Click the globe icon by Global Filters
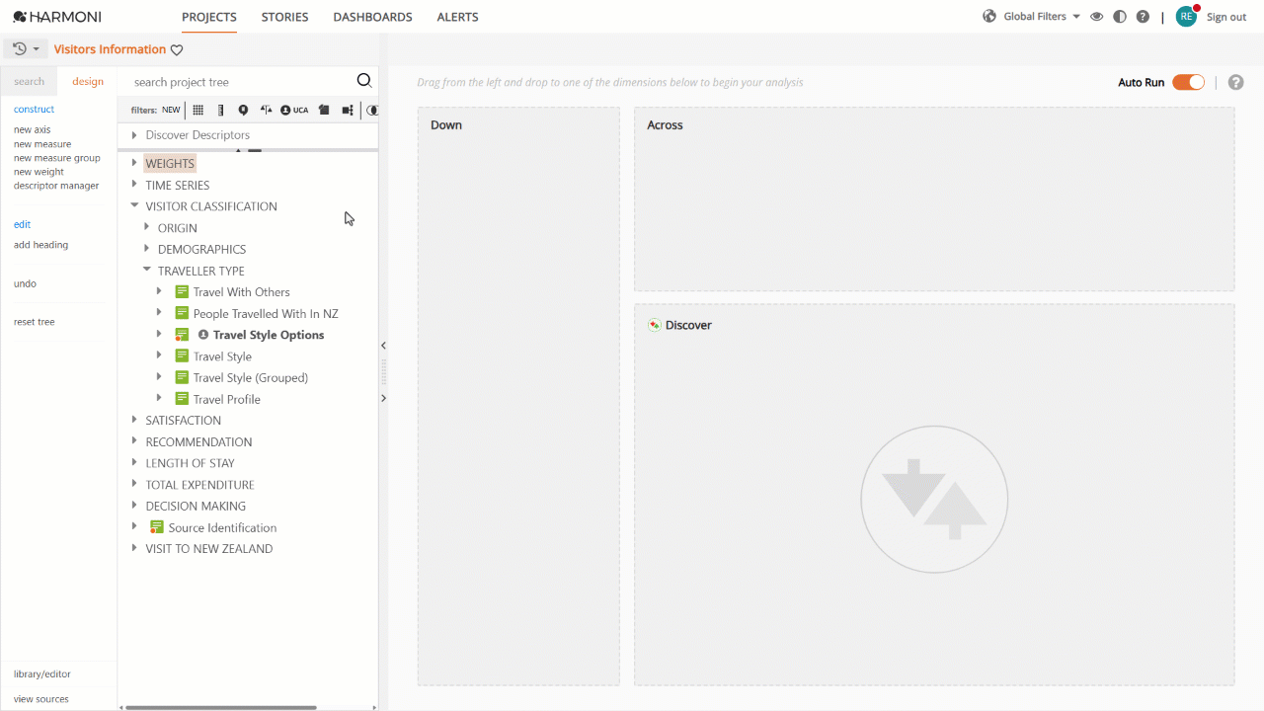Viewport: 1264px width, 711px height. (989, 17)
